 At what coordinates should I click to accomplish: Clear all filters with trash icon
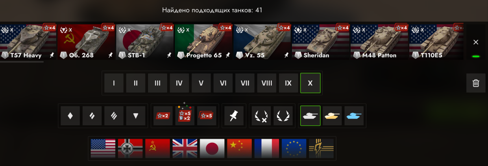point(476,83)
